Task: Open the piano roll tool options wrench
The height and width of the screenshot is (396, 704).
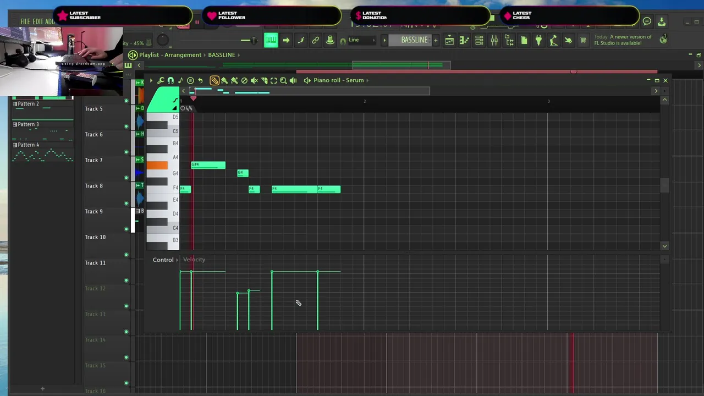Action: [161, 80]
